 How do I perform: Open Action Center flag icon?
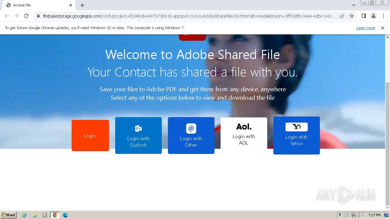point(361,215)
